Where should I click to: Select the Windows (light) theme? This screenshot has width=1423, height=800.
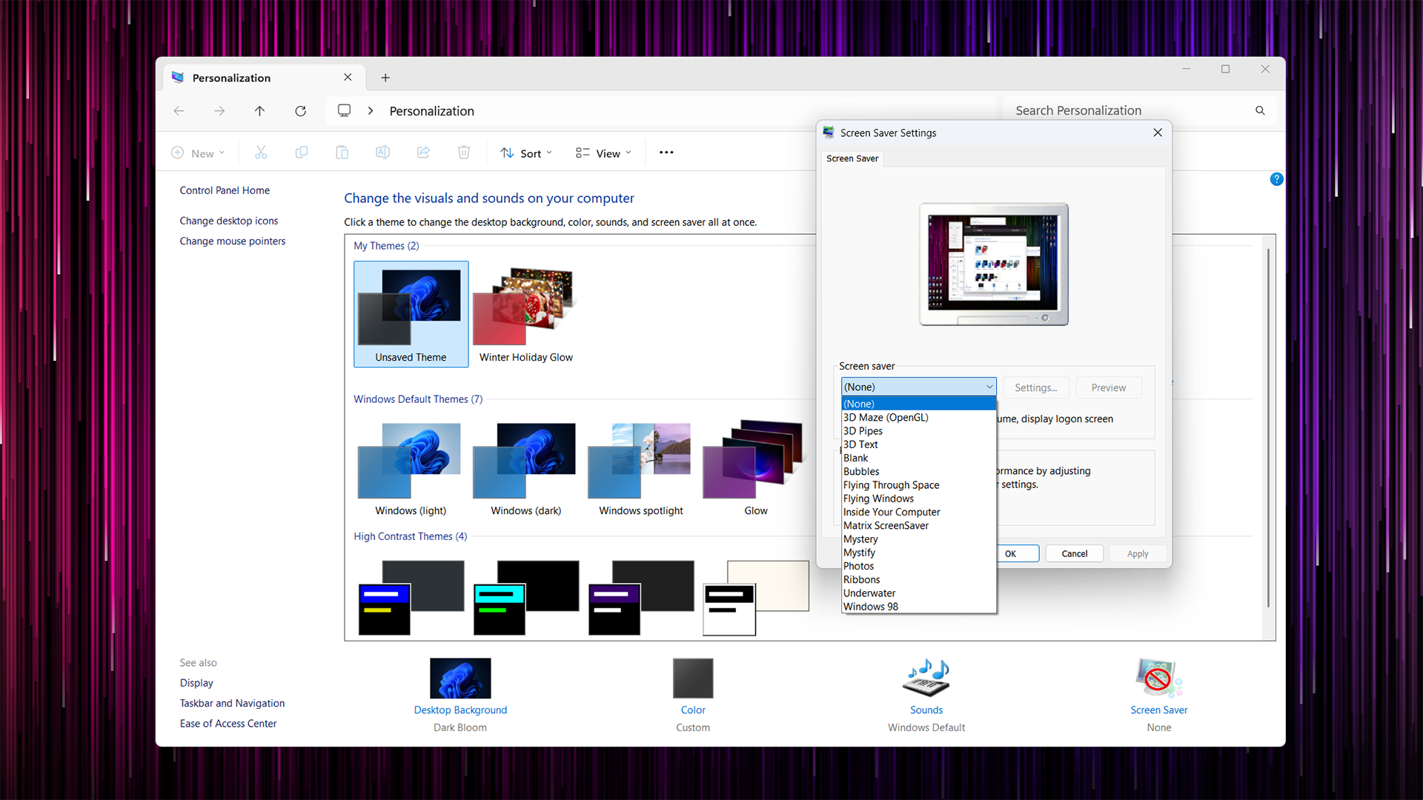pos(411,469)
